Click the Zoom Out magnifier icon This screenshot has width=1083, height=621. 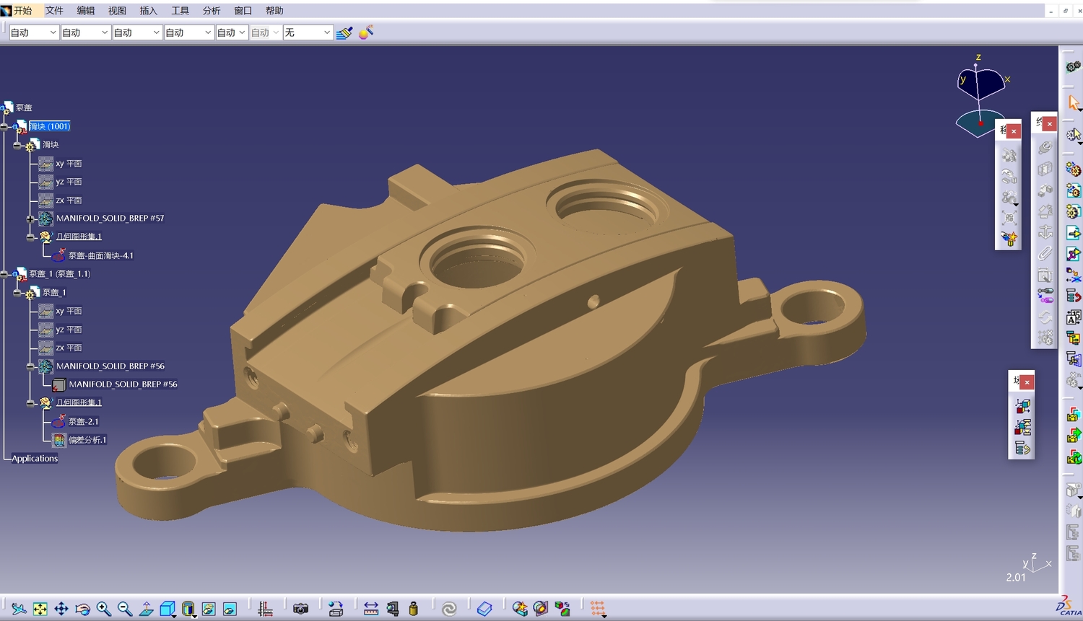tap(124, 609)
